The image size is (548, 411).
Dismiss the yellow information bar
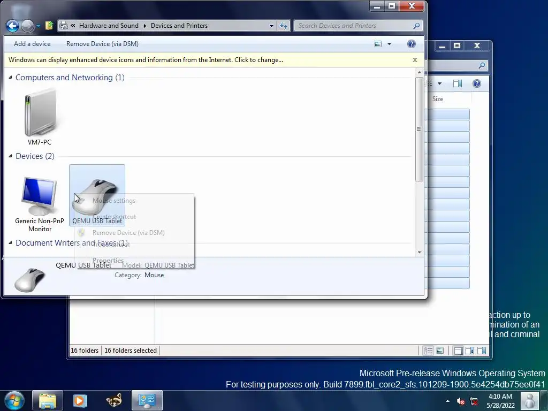pyautogui.click(x=415, y=60)
